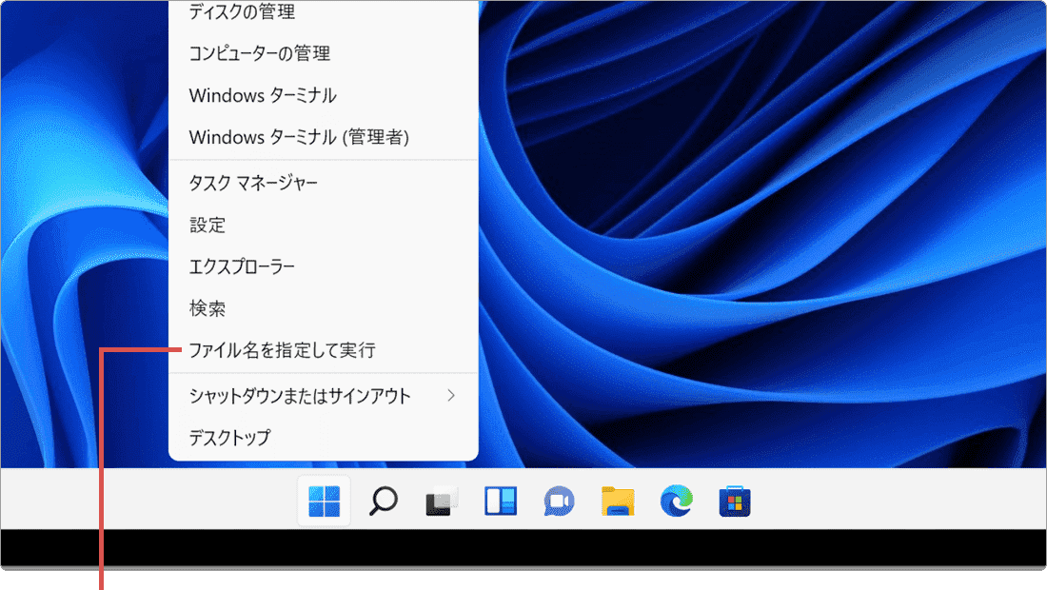This screenshot has width=1047, height=590.
Task: Select デスクトップ at the menu bottom
Action: click(x=230, y=437)
